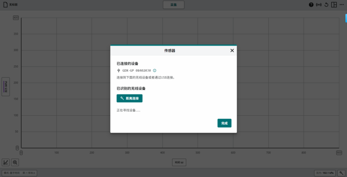Click the zoom autoscale magnifier icon
The height and width of the screenshot is (177, 347).
15,162
